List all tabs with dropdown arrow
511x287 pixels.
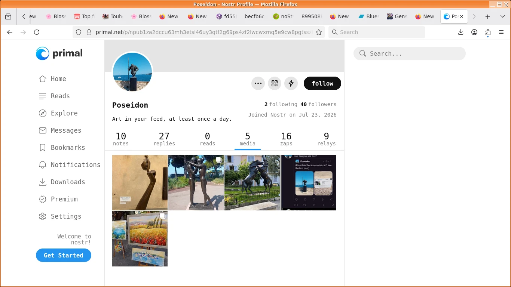click(x=503, y=16)
